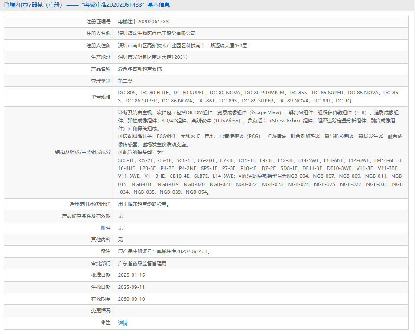Viewport: 415px width, 333px height.
Task: Select the department 广东省药品监督管理局
Action: [x=142, y=263]
